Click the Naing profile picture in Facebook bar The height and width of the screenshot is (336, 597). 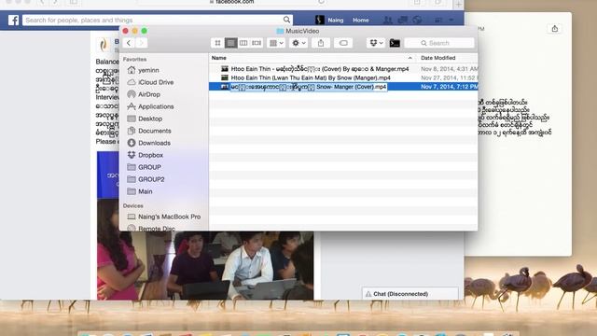click(x=320, y=20)
